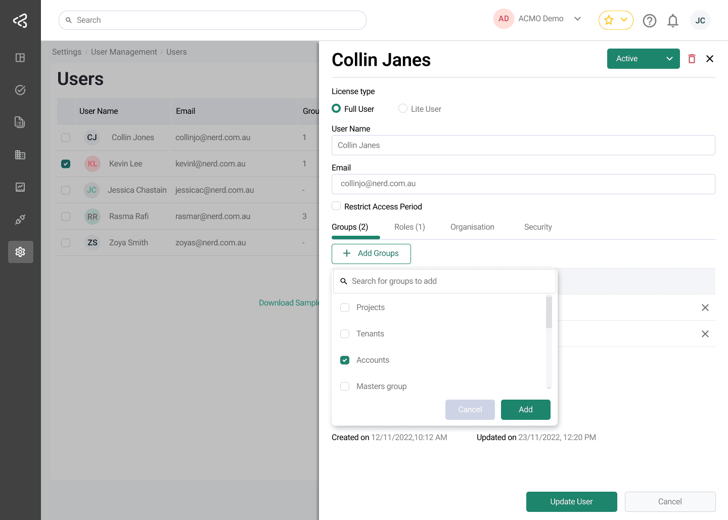This screenshot has width=728, height=520.
Task: Select the Tasks checkmark icon in sidebar
Action: [20, 90]
